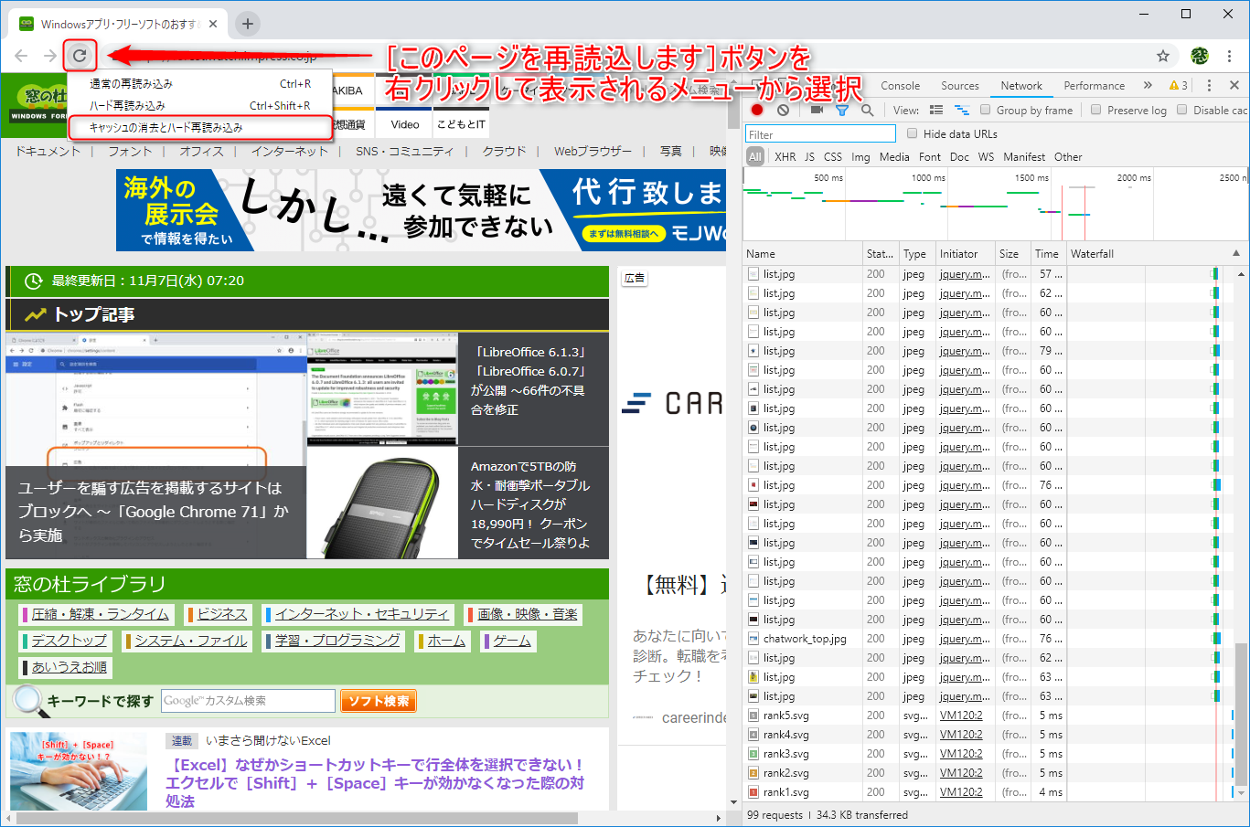Click the network request list scrollbar thumb
This screenshot has height=827, width=1250.
1241,713
